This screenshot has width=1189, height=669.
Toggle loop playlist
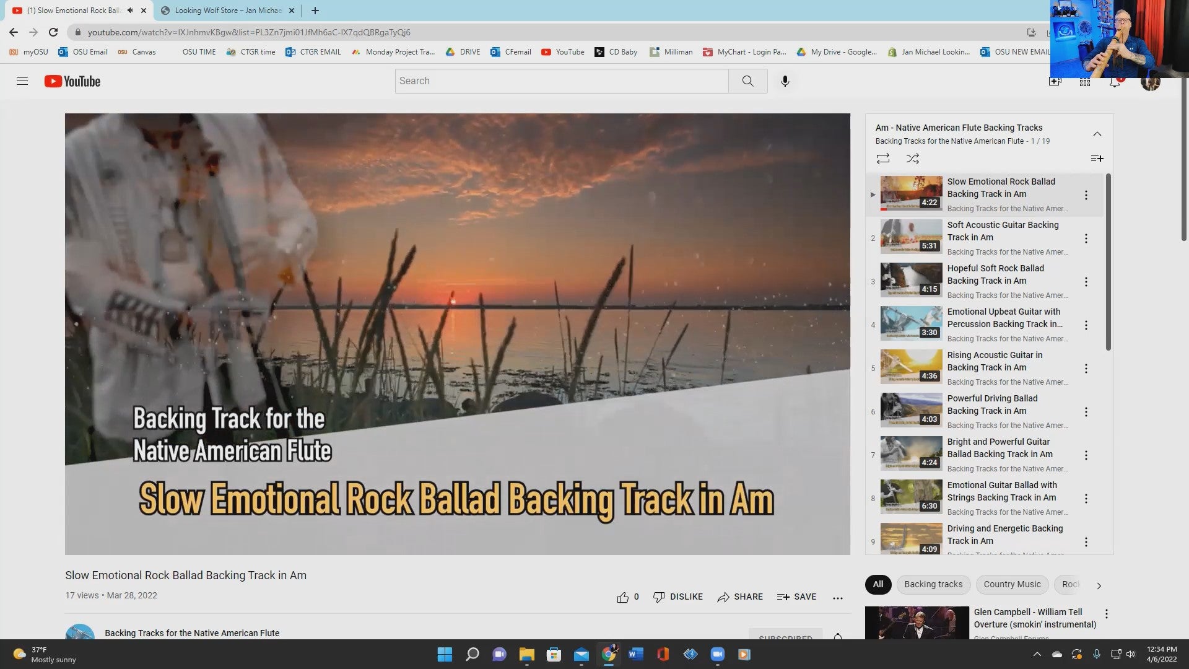[883, 159]
